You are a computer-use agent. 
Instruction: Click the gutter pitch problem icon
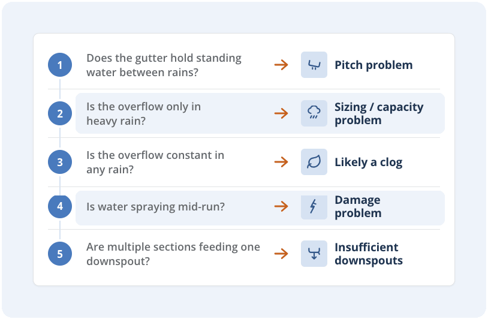314,65
